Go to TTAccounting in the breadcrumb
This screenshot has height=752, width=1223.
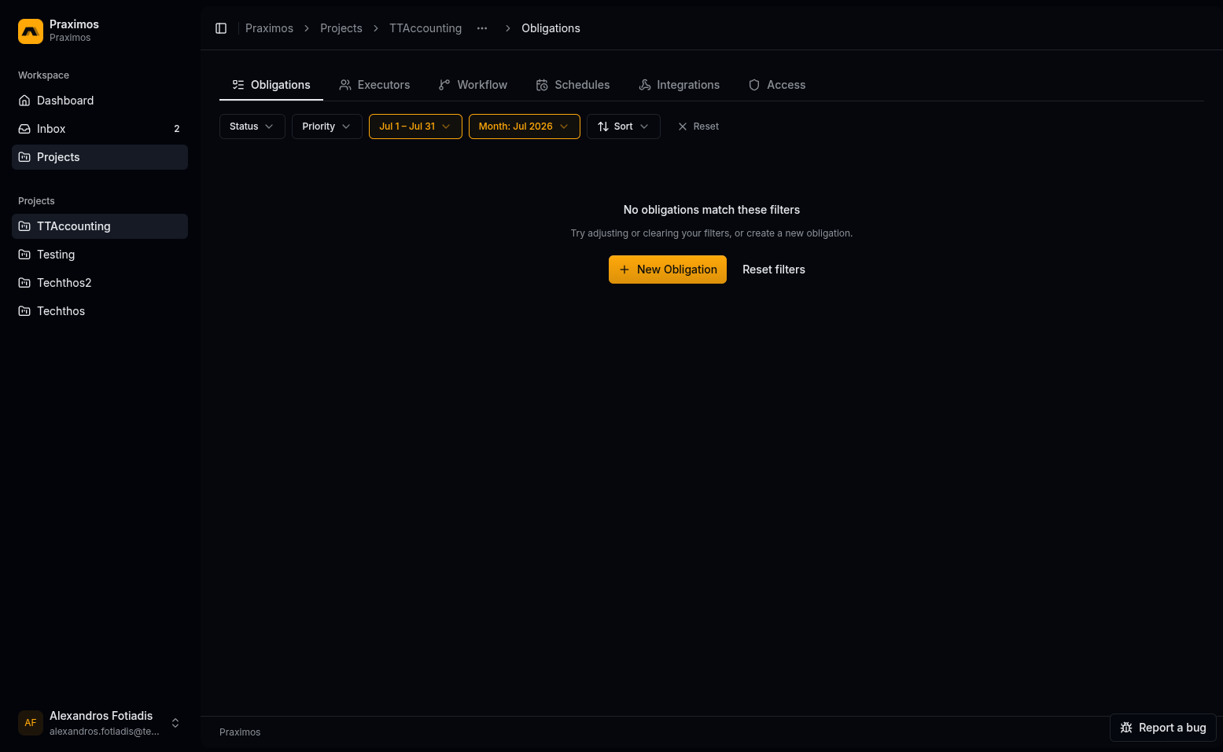[425, 28]
